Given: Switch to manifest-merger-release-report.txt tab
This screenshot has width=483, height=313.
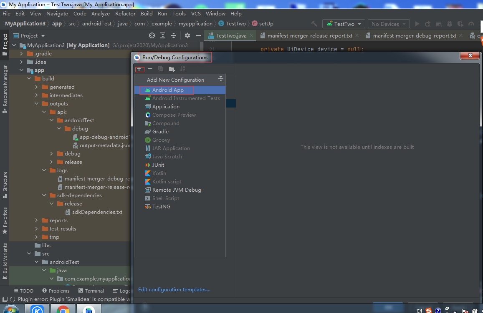Looking at the screenshot, I should [x=310, y=36].
